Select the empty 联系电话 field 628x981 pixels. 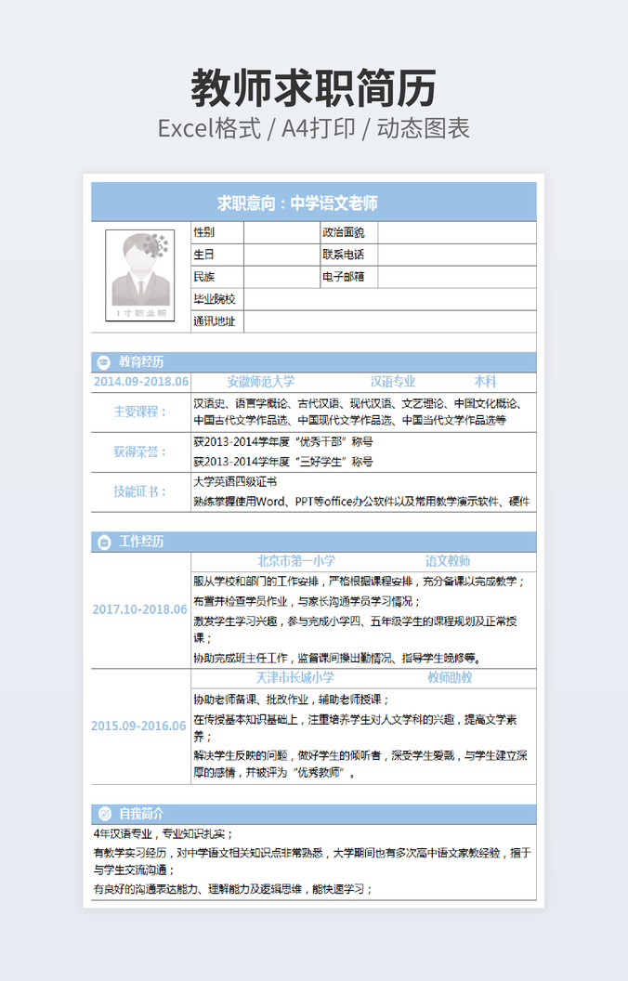[456, 255]
